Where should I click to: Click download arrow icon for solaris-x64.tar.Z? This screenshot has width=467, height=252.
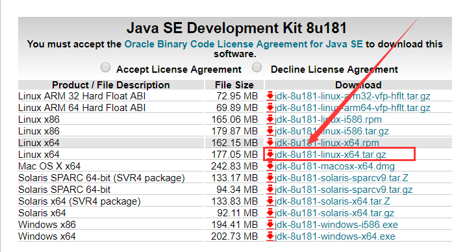(x=270, y=201)
